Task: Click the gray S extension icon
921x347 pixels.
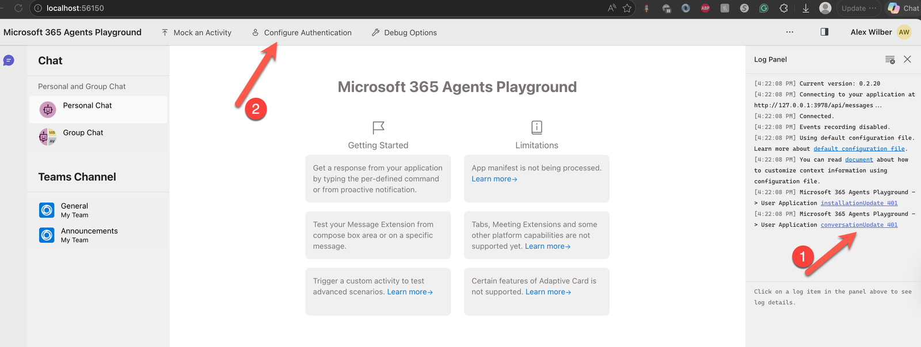Action: coord(744,8)
